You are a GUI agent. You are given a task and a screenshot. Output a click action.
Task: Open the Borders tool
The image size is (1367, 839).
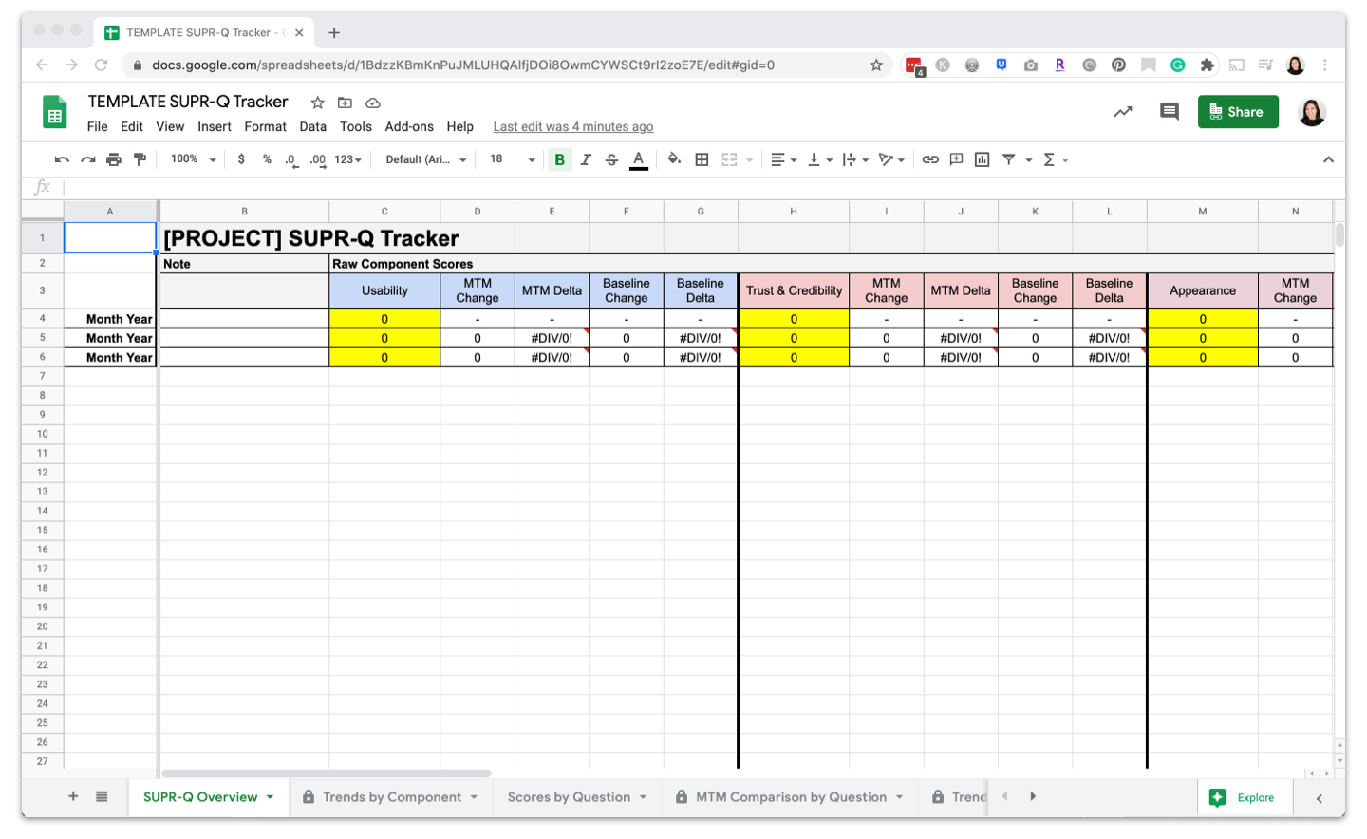tap(702, 159)
